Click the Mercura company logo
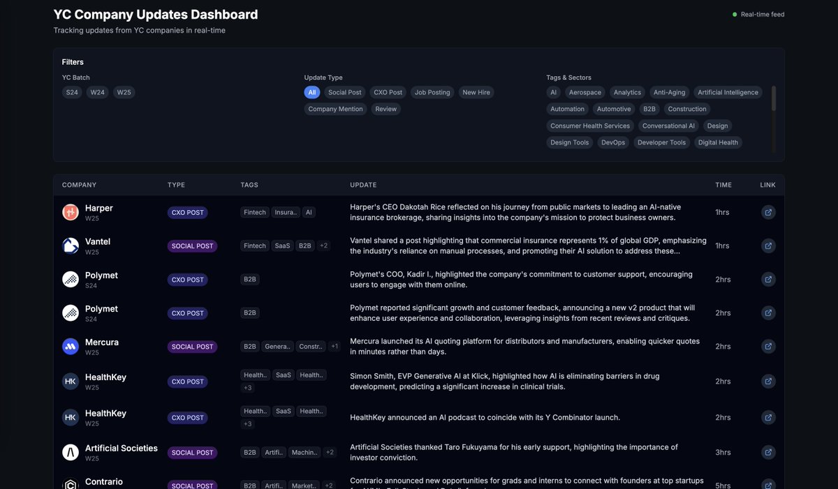Image resolution: width=838 pixels, height=489 pixels. 71,346
